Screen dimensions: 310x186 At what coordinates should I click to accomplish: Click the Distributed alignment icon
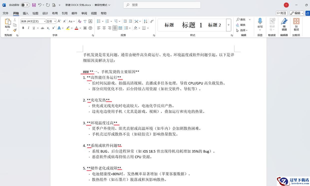(120, 28)
